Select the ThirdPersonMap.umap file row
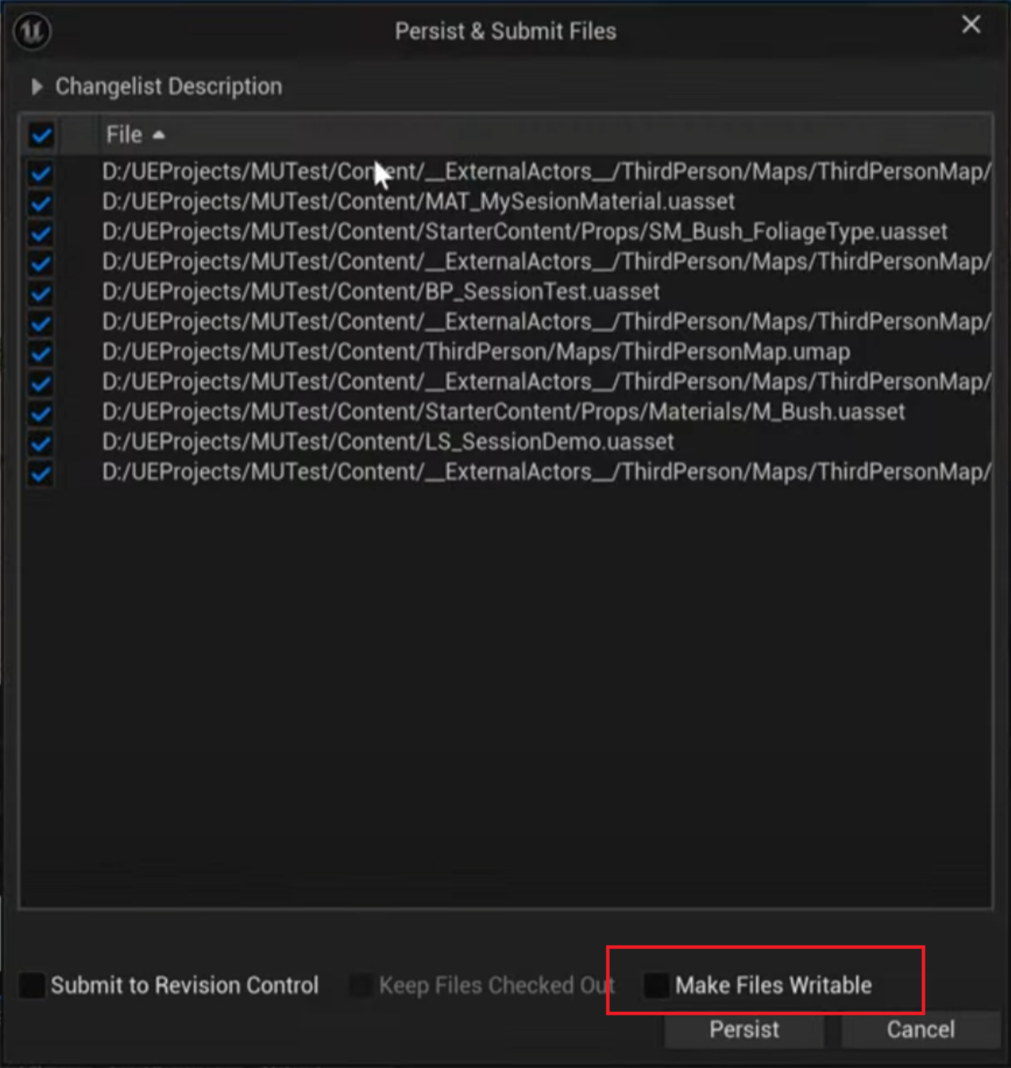 475,352
